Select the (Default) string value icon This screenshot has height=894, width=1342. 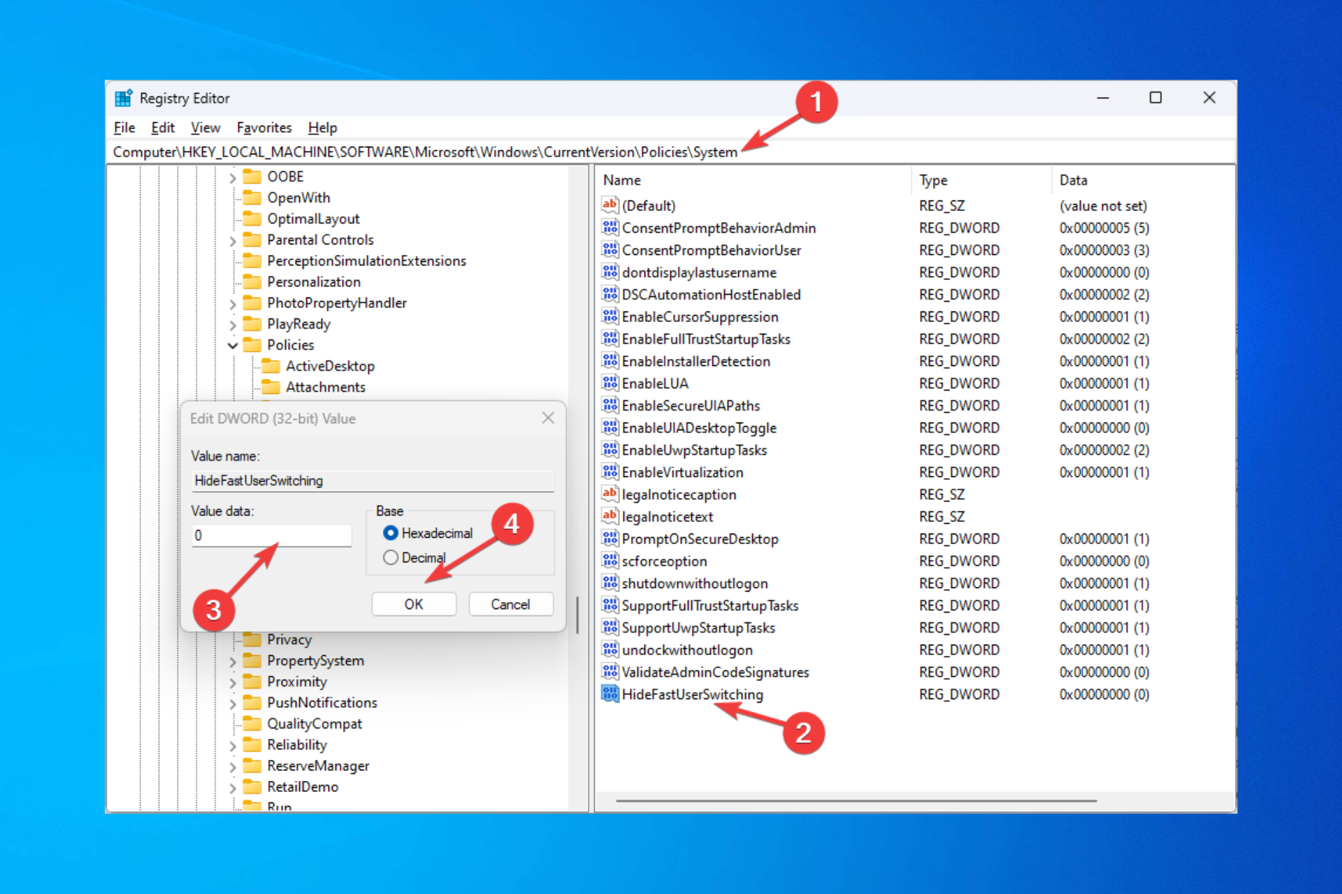pos(609,205)
